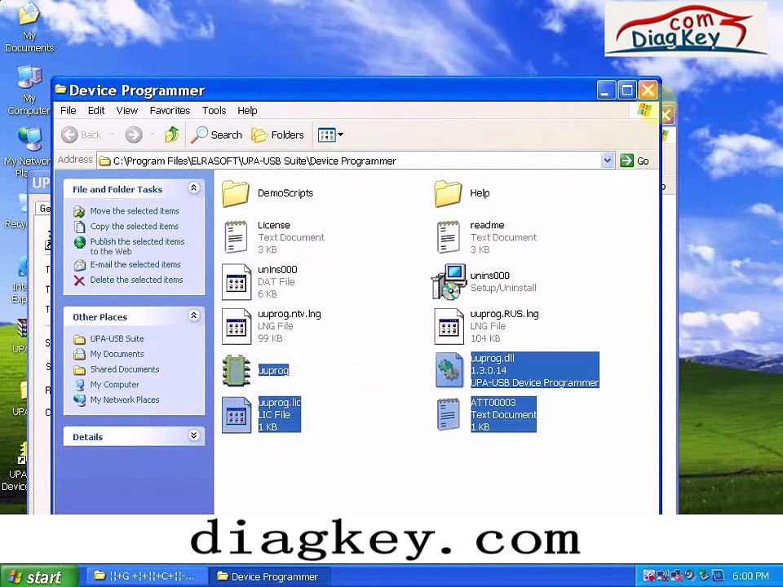The width and height of the screenshot is (783, 587).
Task: Open My Computer in Other Places
Action: [x=114, y=385]
